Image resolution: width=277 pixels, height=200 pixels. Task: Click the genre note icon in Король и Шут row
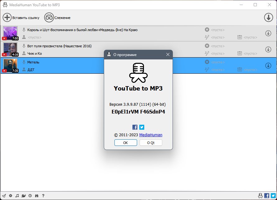[x=207, y=37]
